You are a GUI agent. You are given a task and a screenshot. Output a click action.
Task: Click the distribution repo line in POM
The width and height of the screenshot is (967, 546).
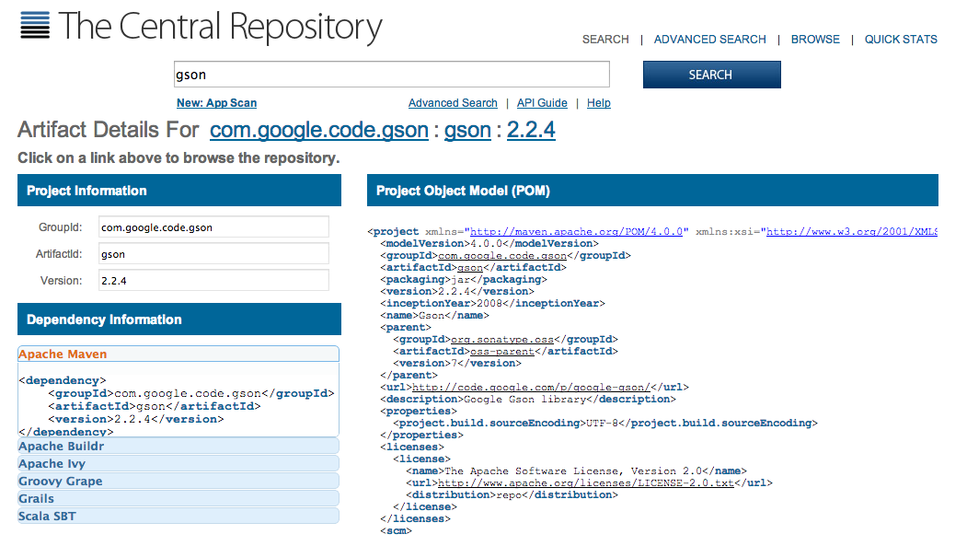512,494
